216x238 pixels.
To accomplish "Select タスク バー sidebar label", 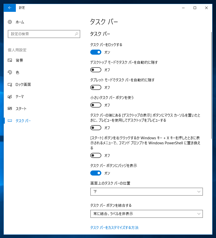I will tap(23, 121).
